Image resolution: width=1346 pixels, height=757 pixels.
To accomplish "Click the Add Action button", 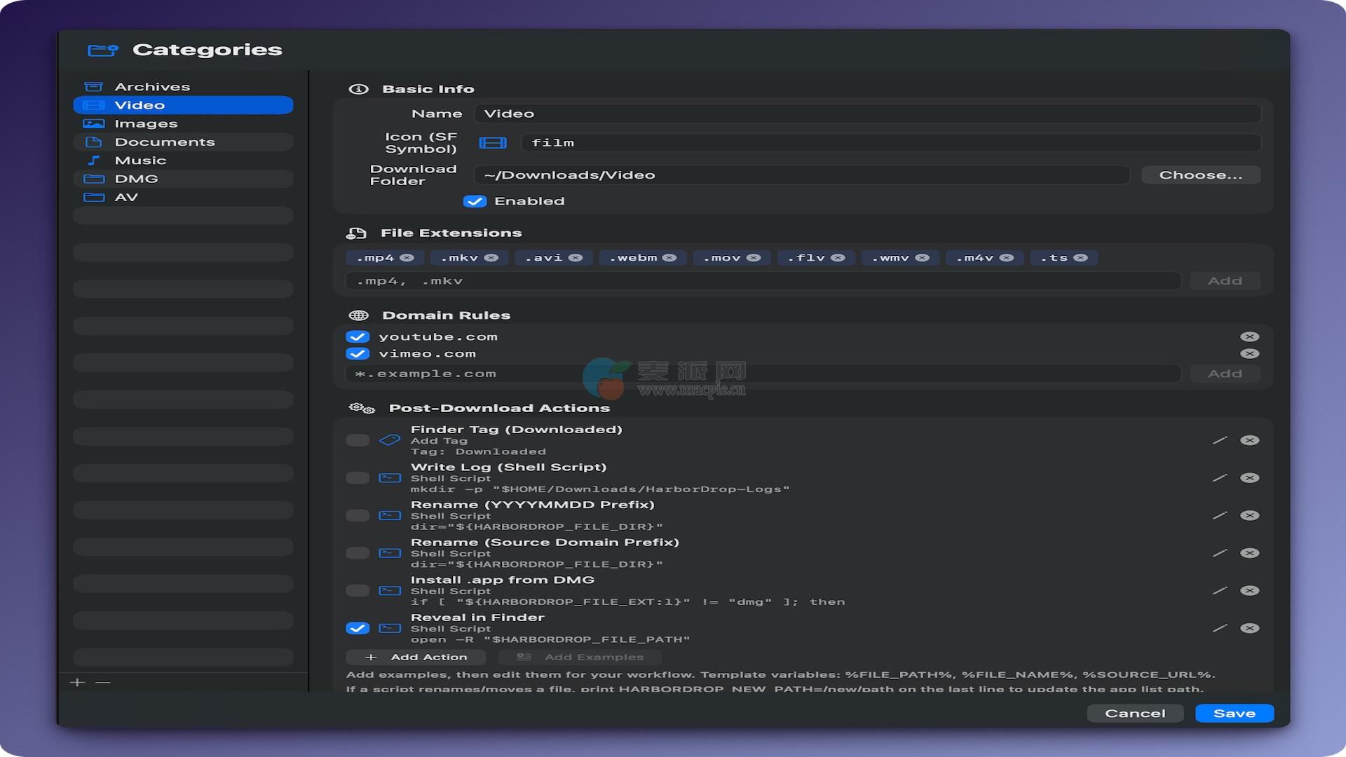I will (x=416, y=657).
